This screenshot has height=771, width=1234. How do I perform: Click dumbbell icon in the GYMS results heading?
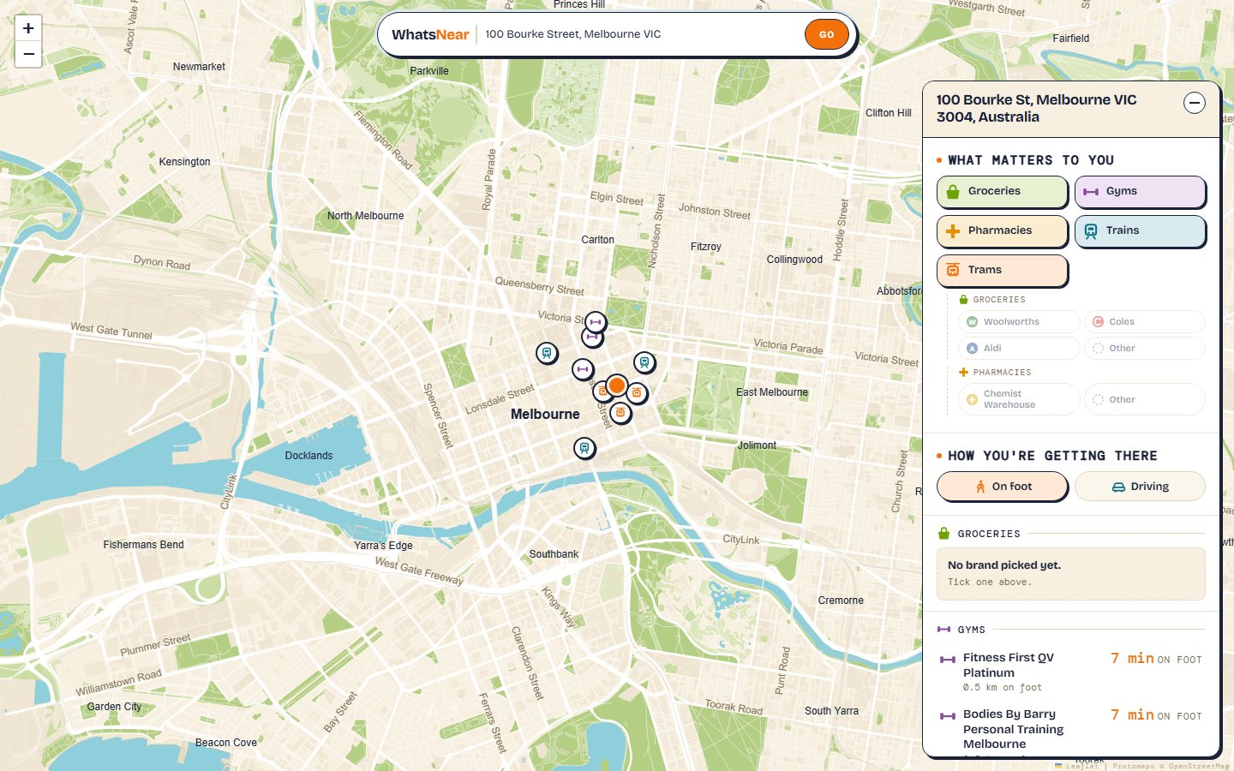coord(943,630)
